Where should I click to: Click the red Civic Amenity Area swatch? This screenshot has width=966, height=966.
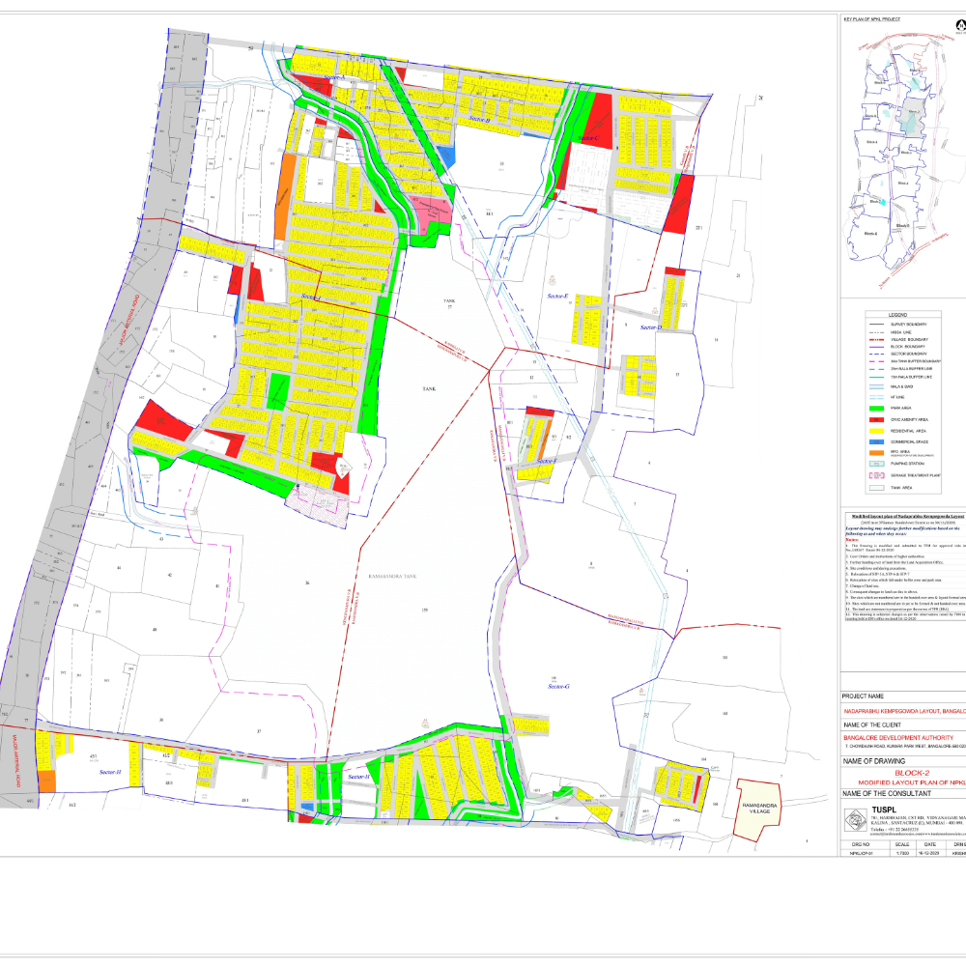tap(877, 419)
